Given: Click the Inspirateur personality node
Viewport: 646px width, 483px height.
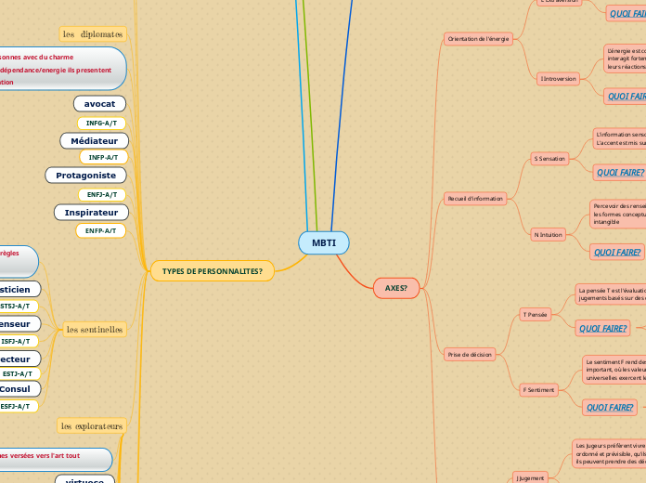Looking at the screenshot, I should click(x=92, y=213).
